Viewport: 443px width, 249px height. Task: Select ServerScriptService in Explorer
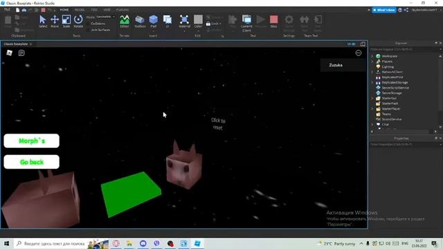coord(395,88)
